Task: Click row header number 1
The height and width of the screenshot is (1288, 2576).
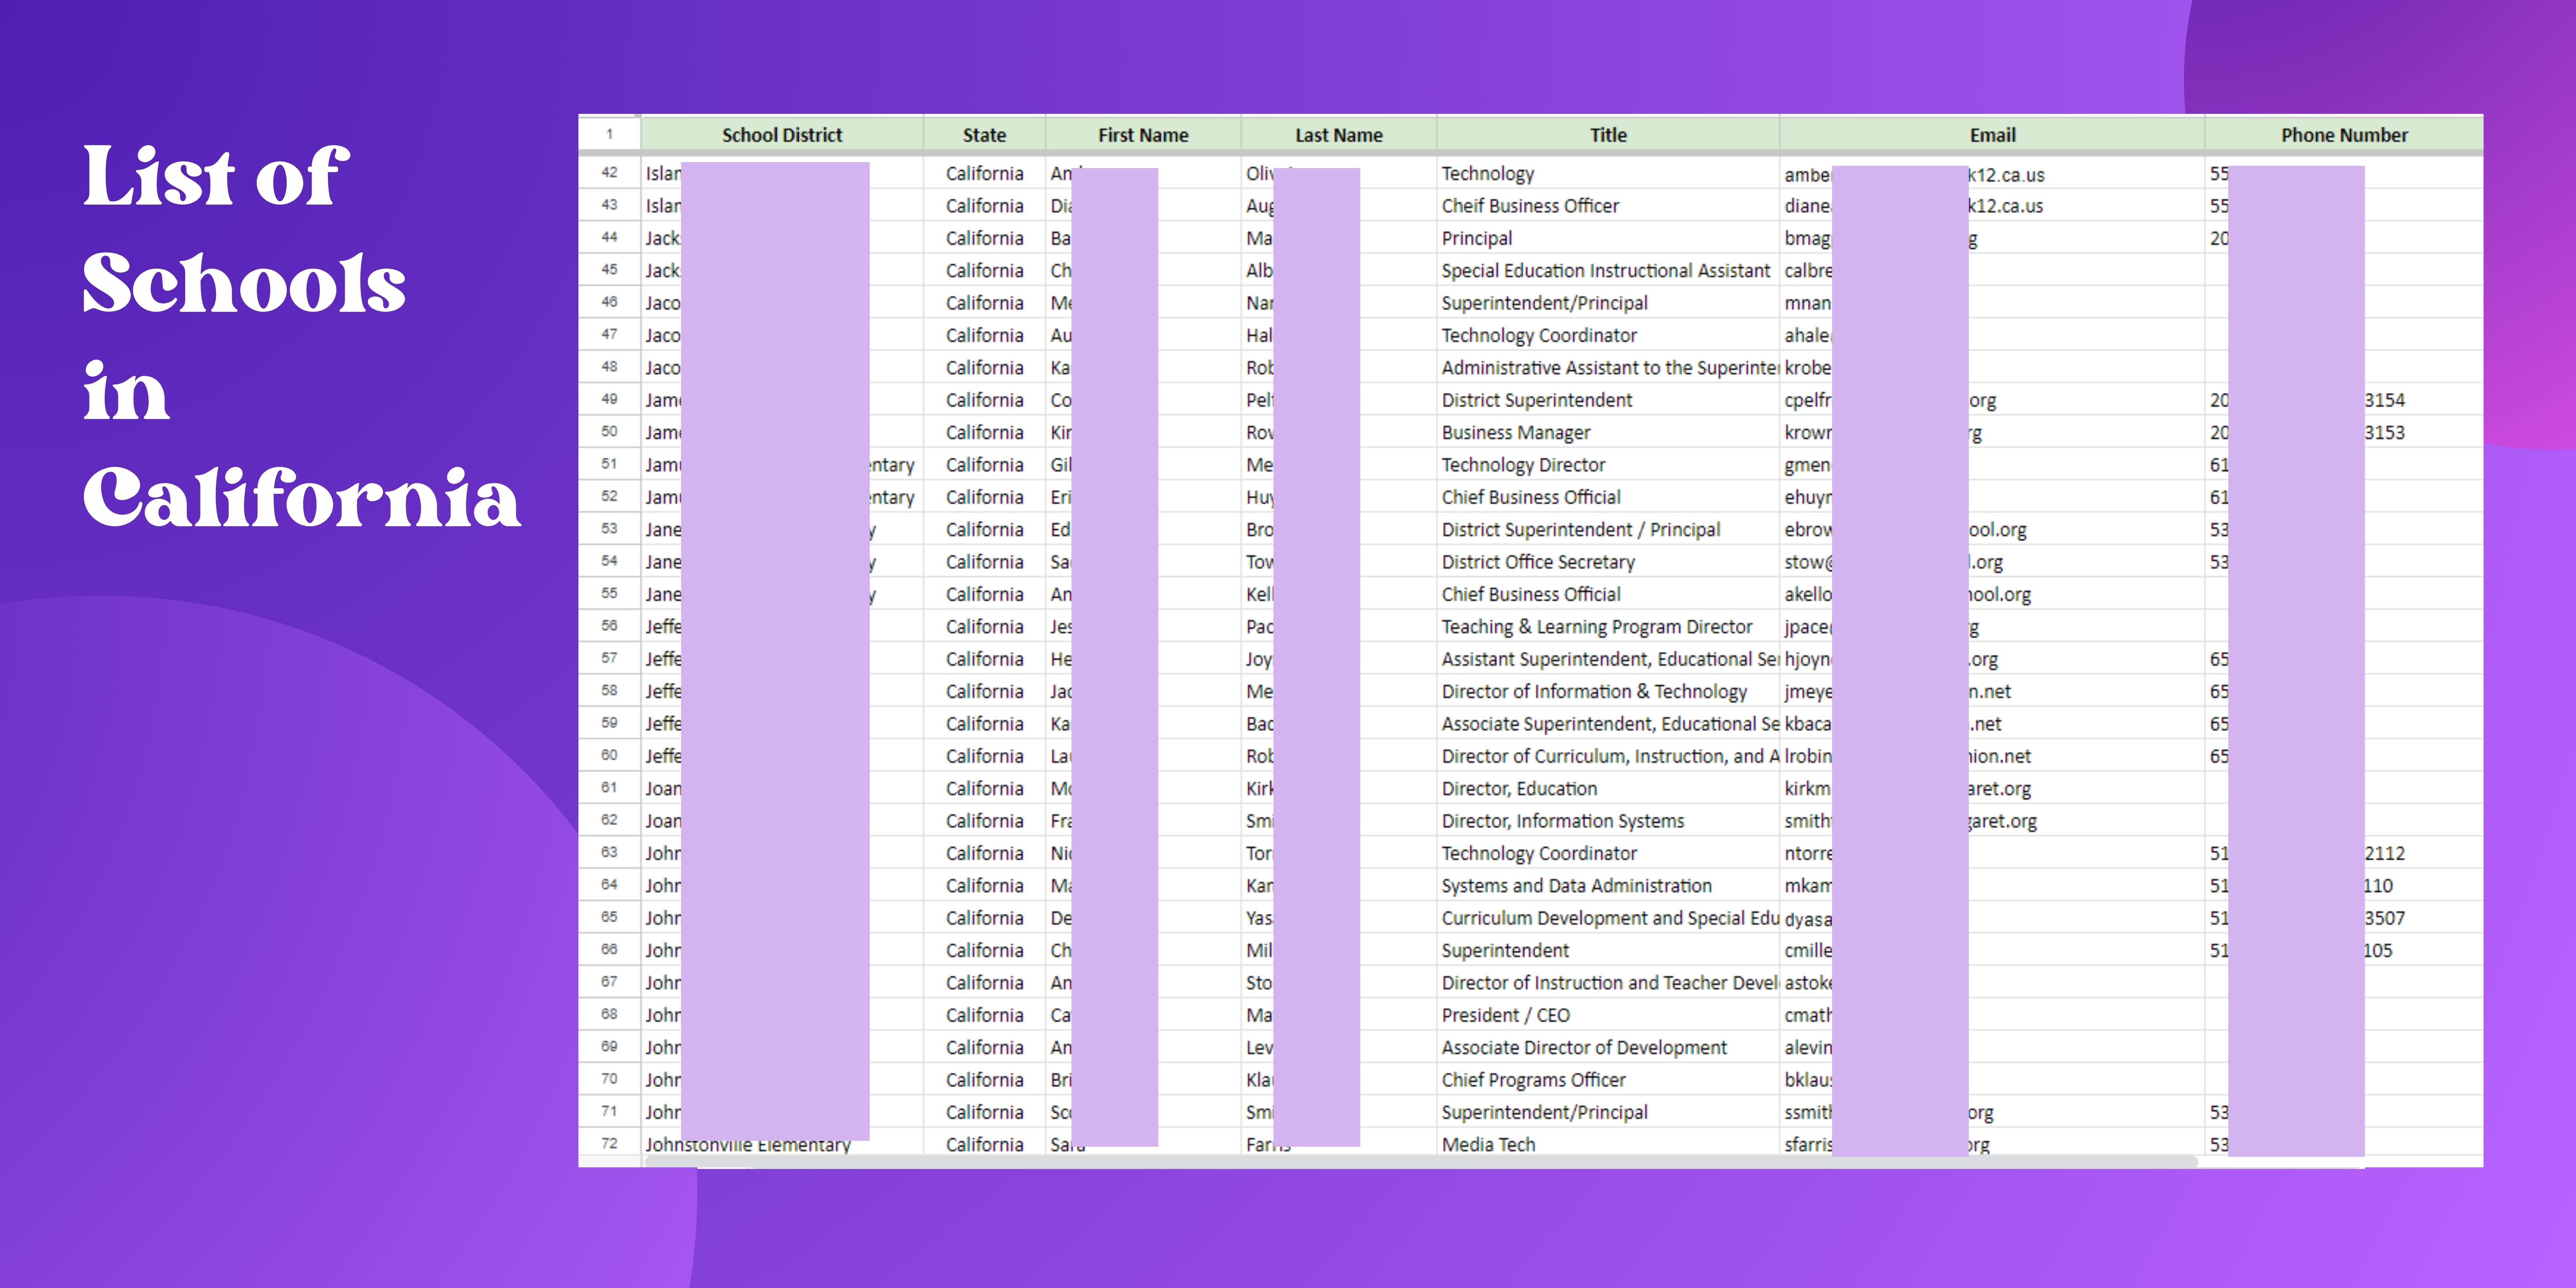Action: click(609, 134)
